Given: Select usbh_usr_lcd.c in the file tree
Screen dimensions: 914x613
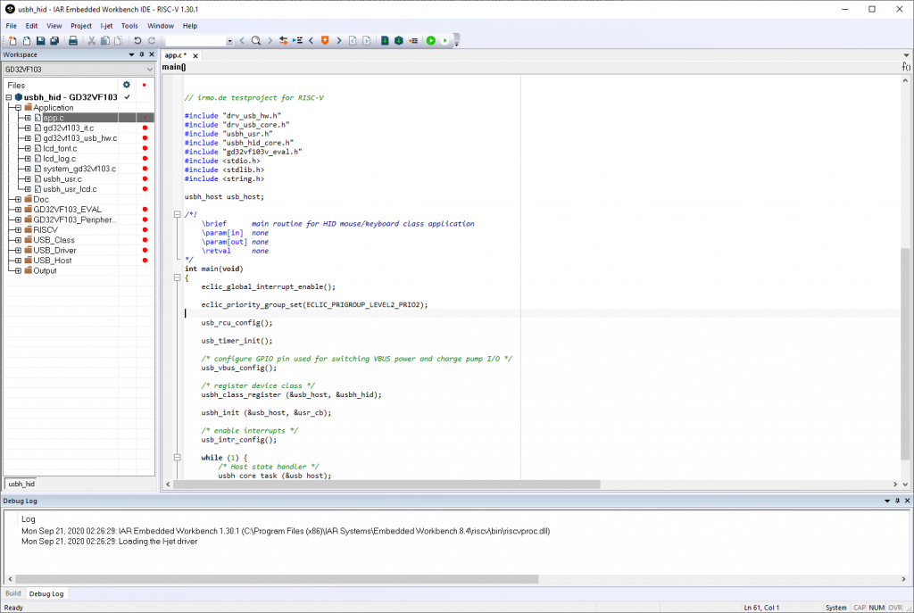Looking at the screenshot, I should [x=70, y=189].
